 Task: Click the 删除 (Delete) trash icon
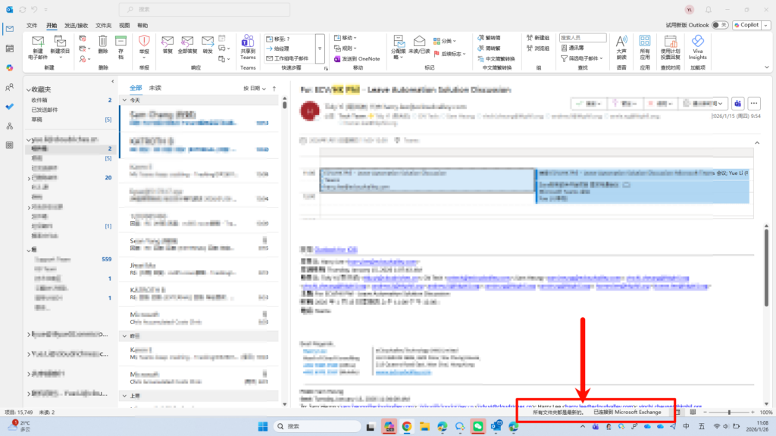[103, 42]
